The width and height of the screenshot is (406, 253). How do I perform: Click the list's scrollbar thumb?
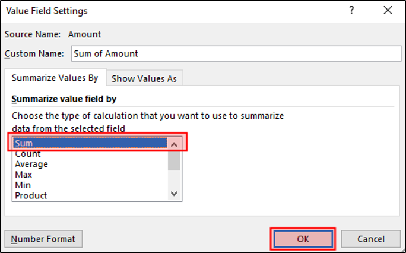pos(174,160)
